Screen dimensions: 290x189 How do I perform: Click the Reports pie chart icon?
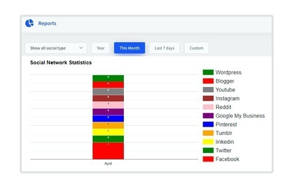[x=30, y=23]
